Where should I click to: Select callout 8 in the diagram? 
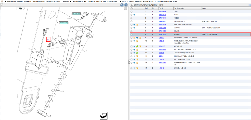48,39
